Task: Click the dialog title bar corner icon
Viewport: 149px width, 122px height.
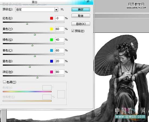Action: point(88,1)
